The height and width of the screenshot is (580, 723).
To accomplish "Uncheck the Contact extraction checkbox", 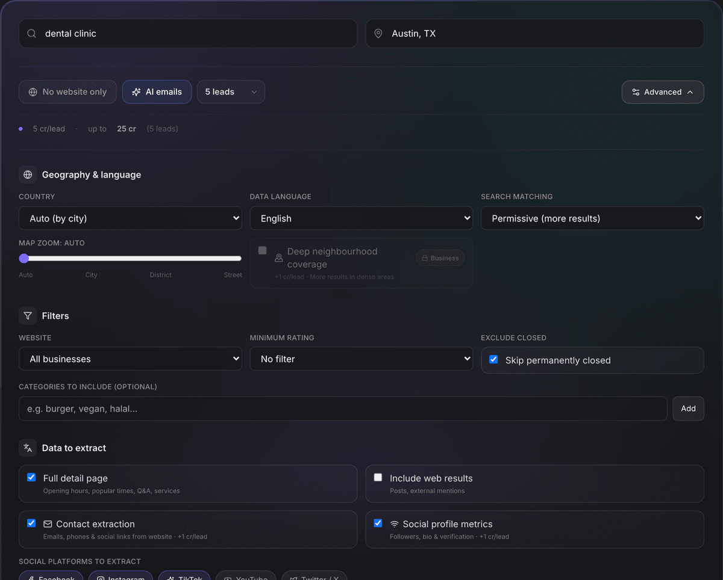I will (x=31, y=523).
